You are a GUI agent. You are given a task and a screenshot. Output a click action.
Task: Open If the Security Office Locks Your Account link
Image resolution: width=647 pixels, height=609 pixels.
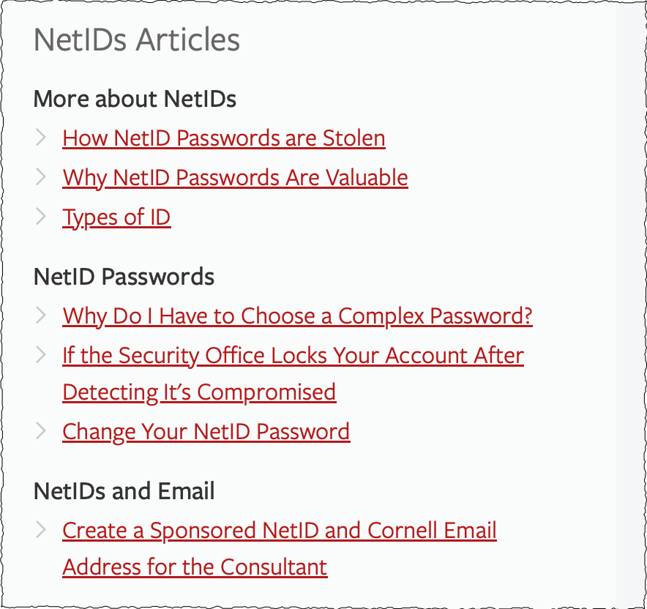point(293,356)
